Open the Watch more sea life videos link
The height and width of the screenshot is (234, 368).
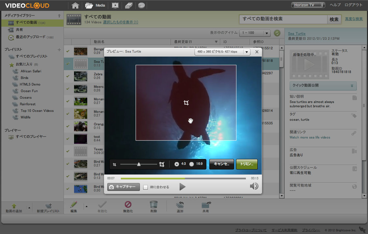(310, 138)
